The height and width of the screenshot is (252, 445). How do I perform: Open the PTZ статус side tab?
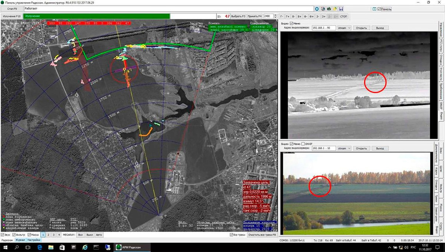tap(441, 45)
